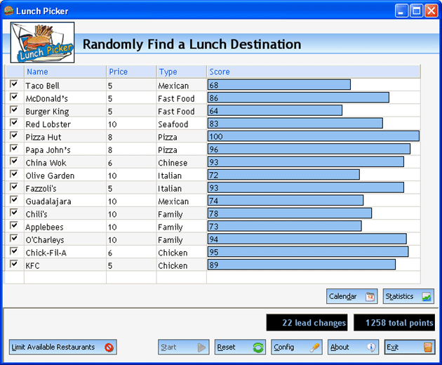The height and width of the screenshot is (365, 442).
Task: Sort by the Score column header
Action: point(314,72)
